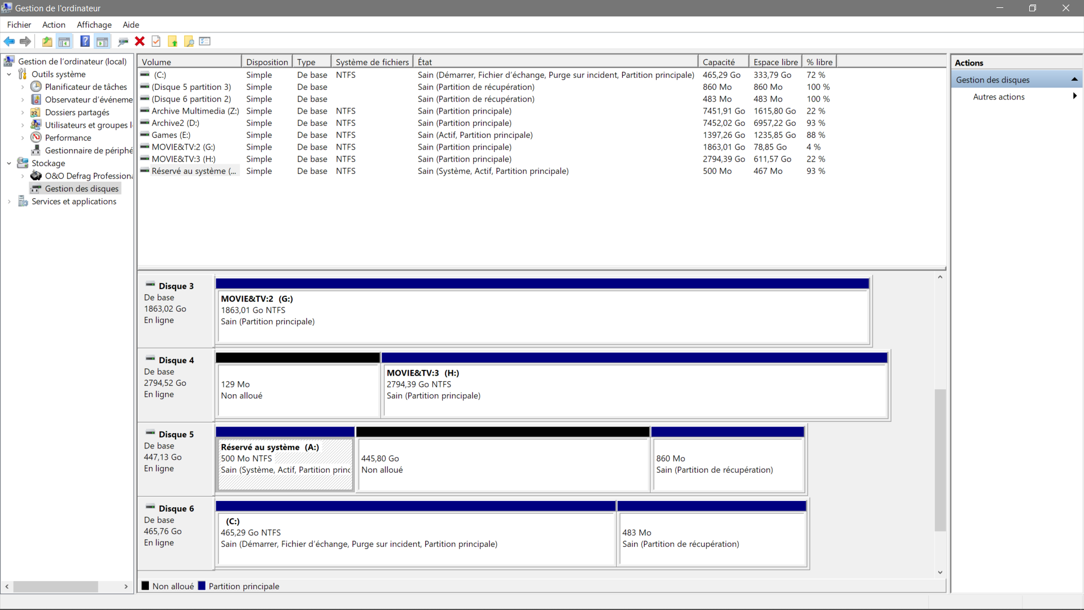Click the connect drive toolbar icon
The height and width of the screenshot is (610, 1084).
pos(123,41)
